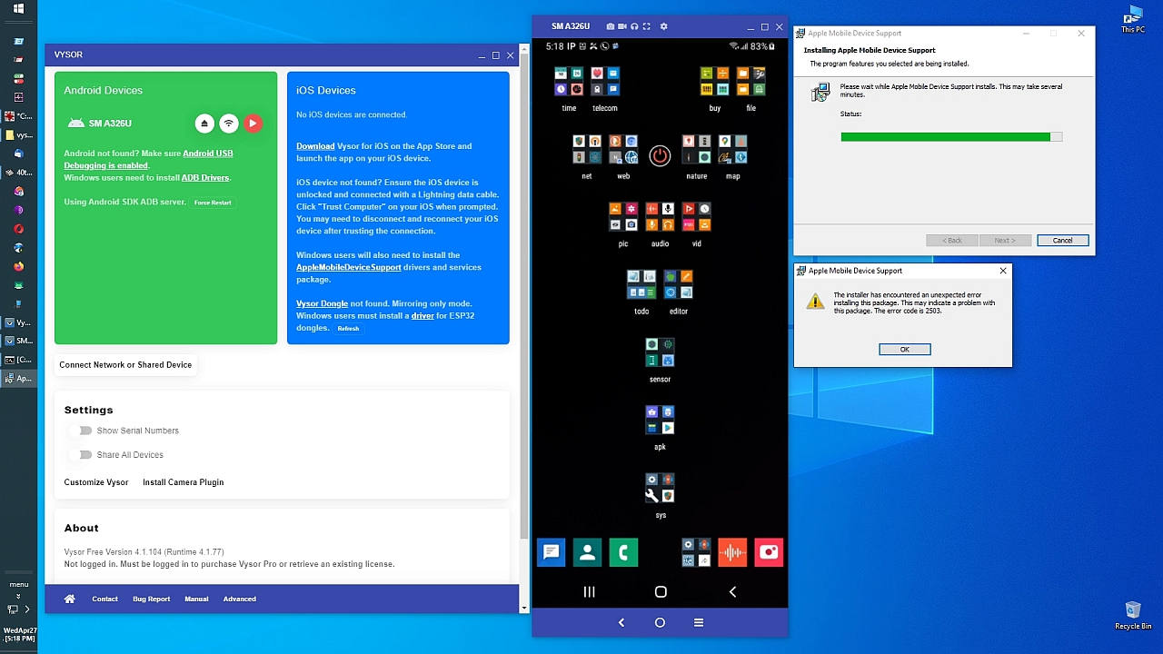This screenshot has height=654, width=1163.
Task: Click Connect Network or Shared Device
Action: pos(125,365)
